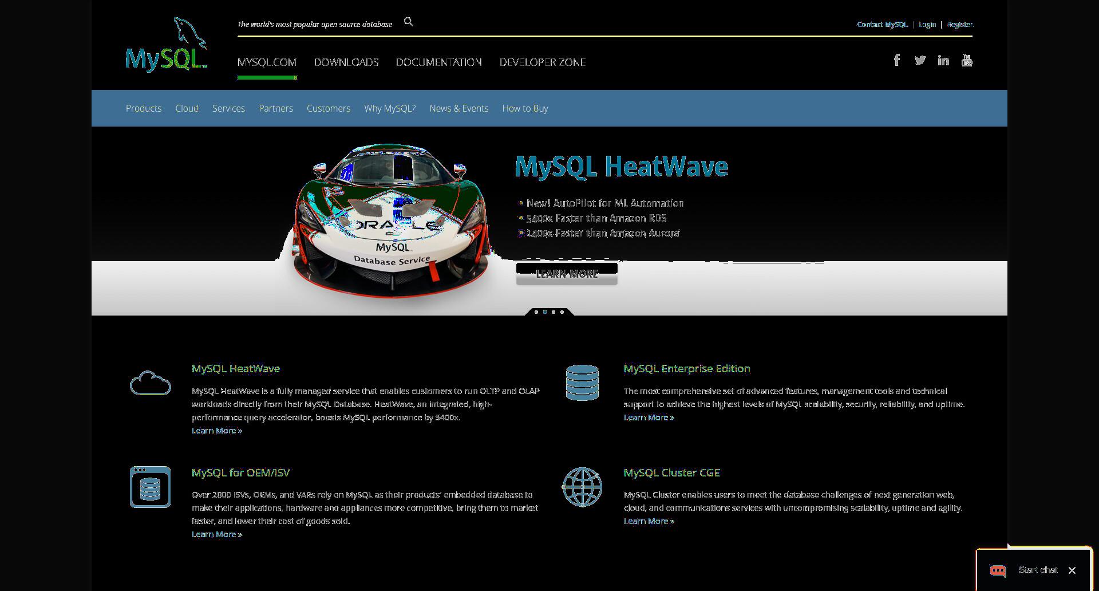Click the race car banner image
This screenshot has width=1099, height=591.
point(392,220)
